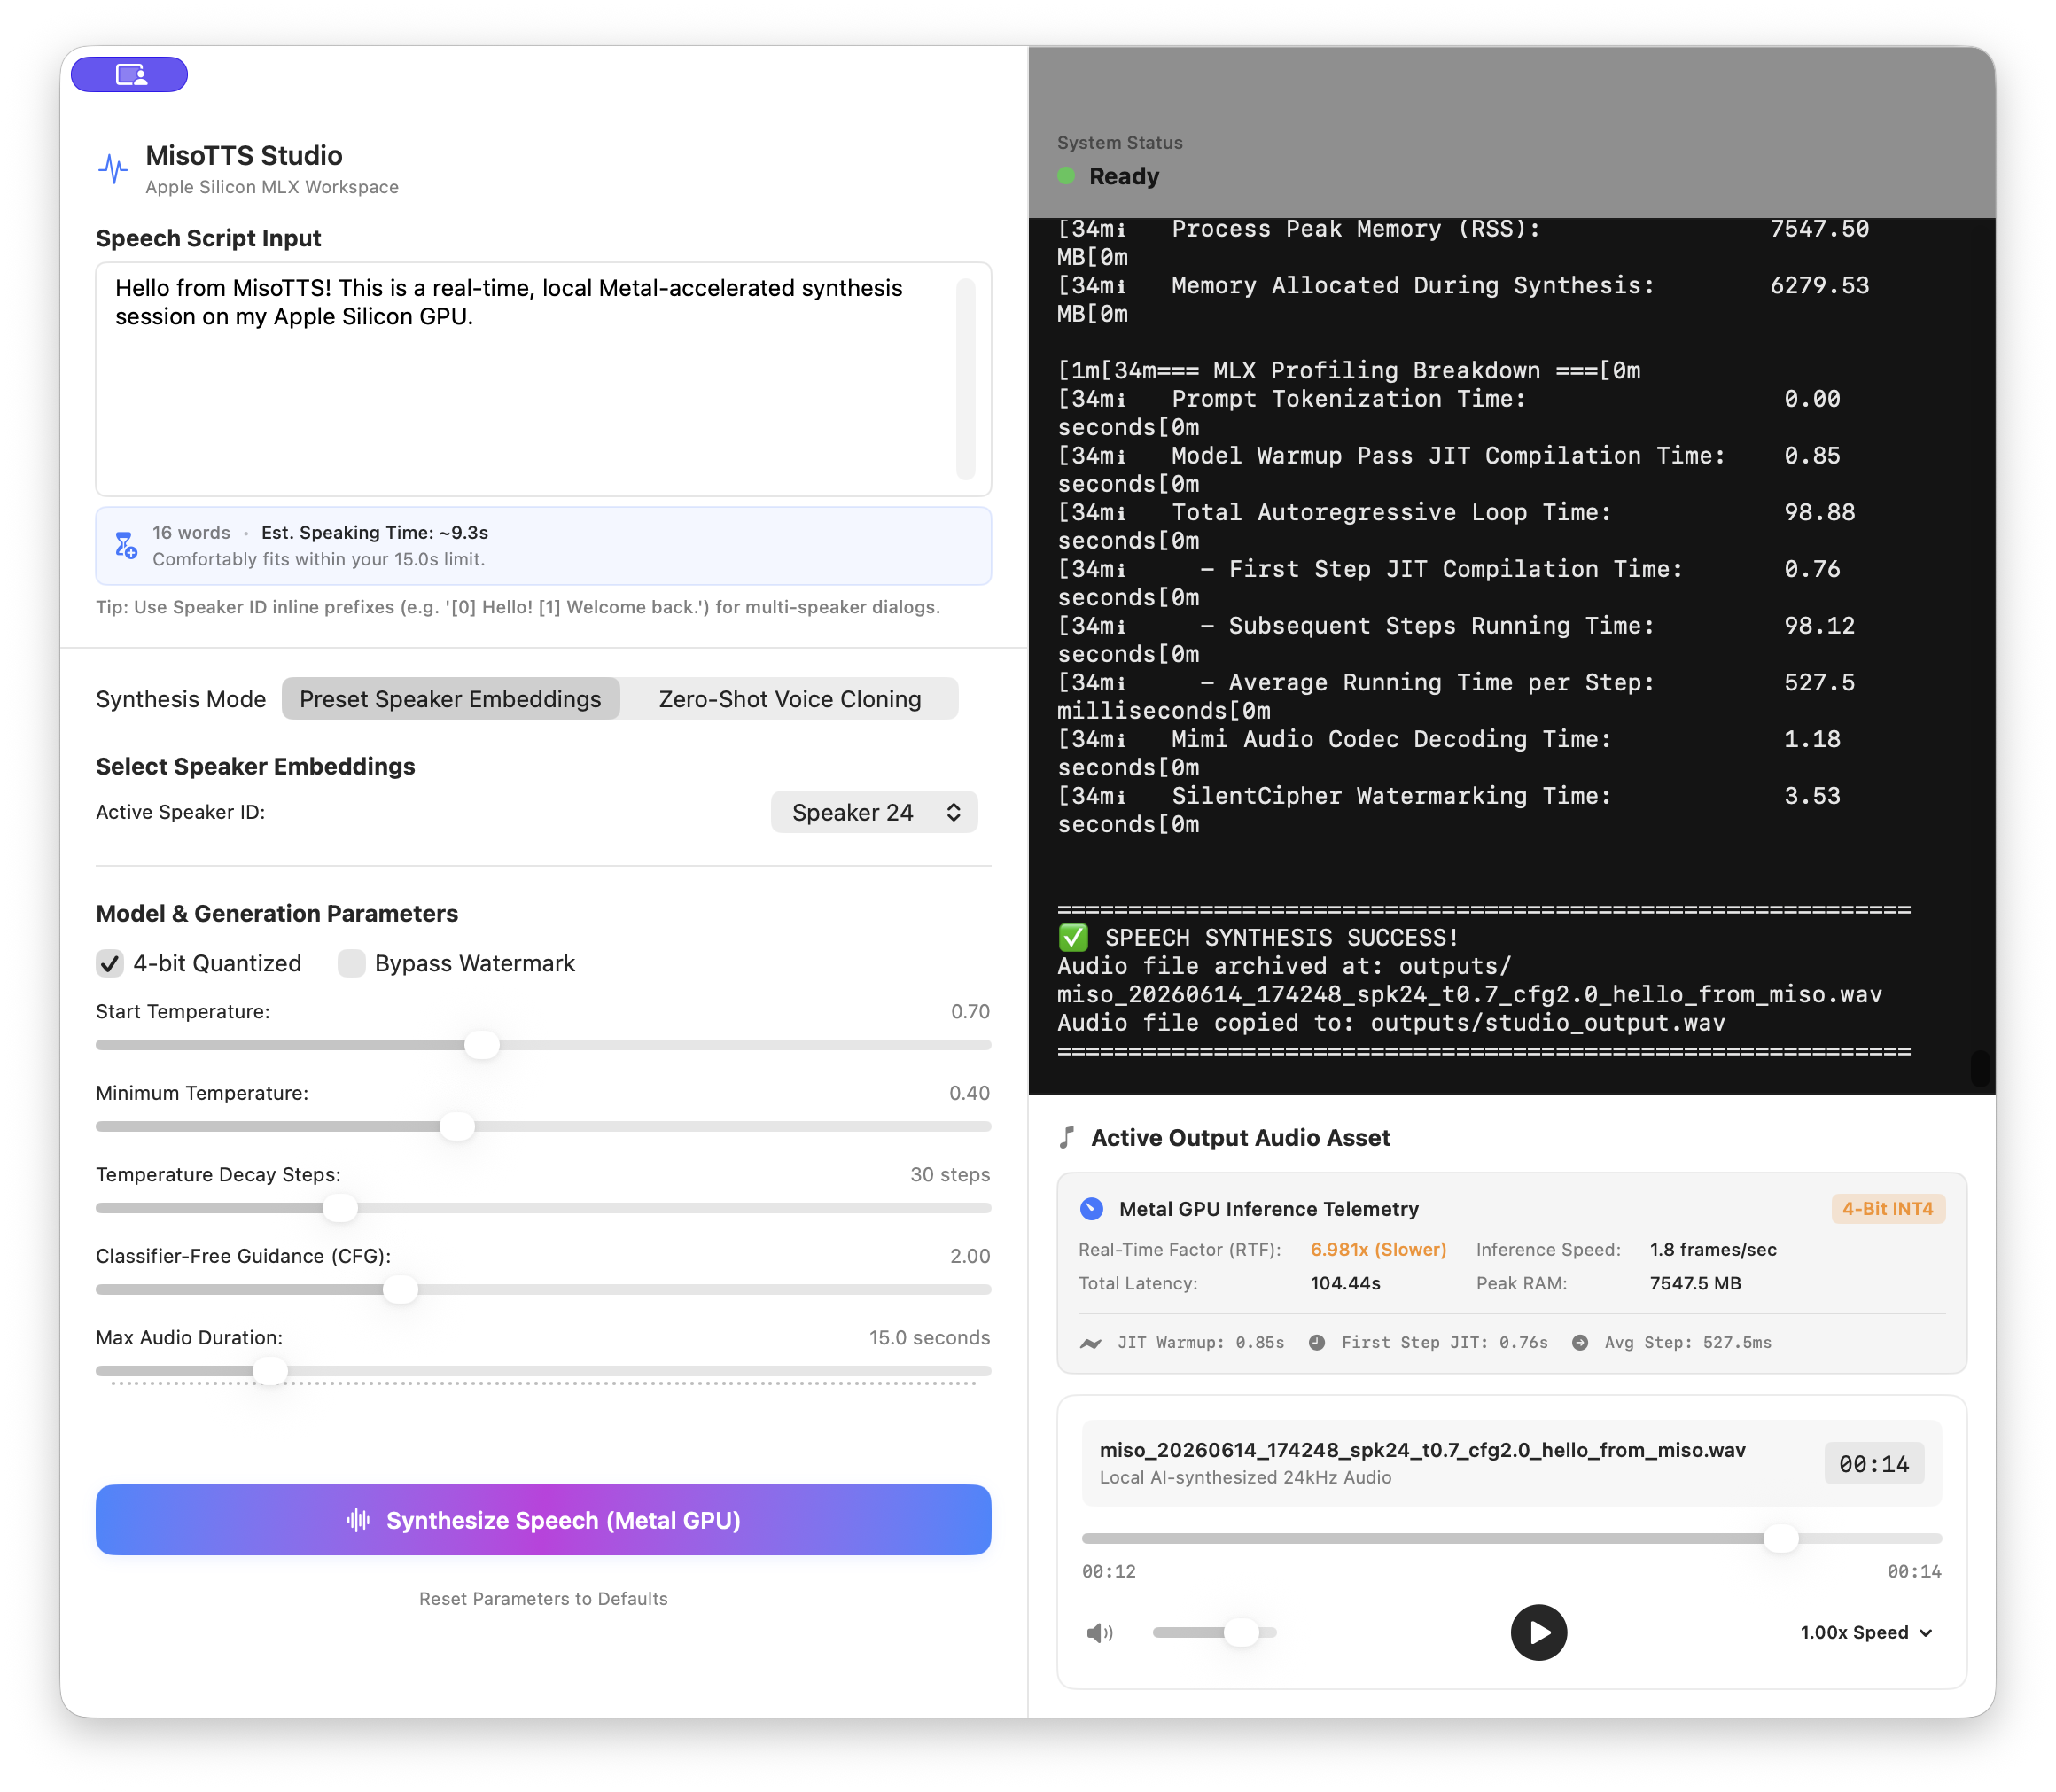Click the JIT Warmup trend icon
This screenshot has width=2056, height=1792.
tap(1090, 1342)
